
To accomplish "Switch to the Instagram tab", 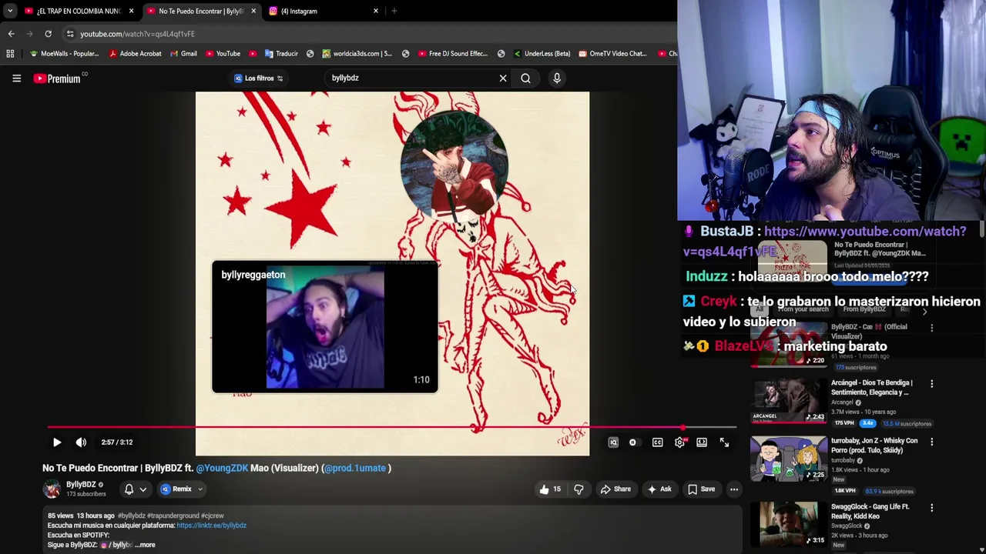I will (322, 11).
